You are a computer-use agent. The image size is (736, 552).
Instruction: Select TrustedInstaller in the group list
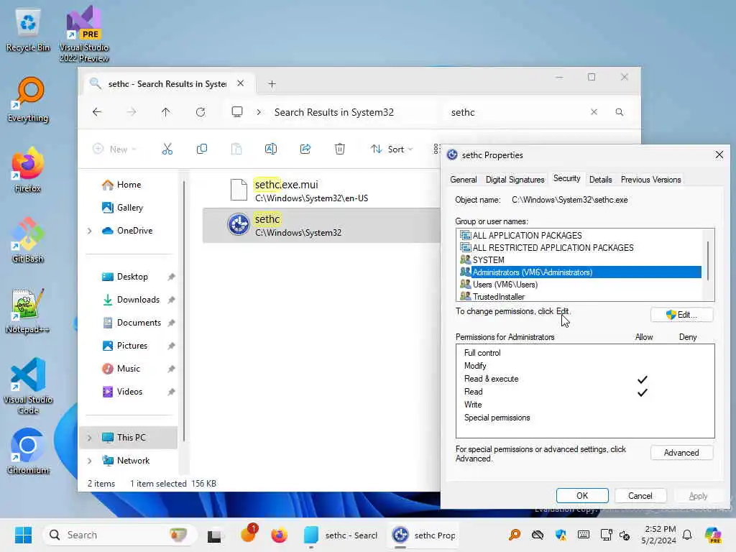tap(580, 297)
